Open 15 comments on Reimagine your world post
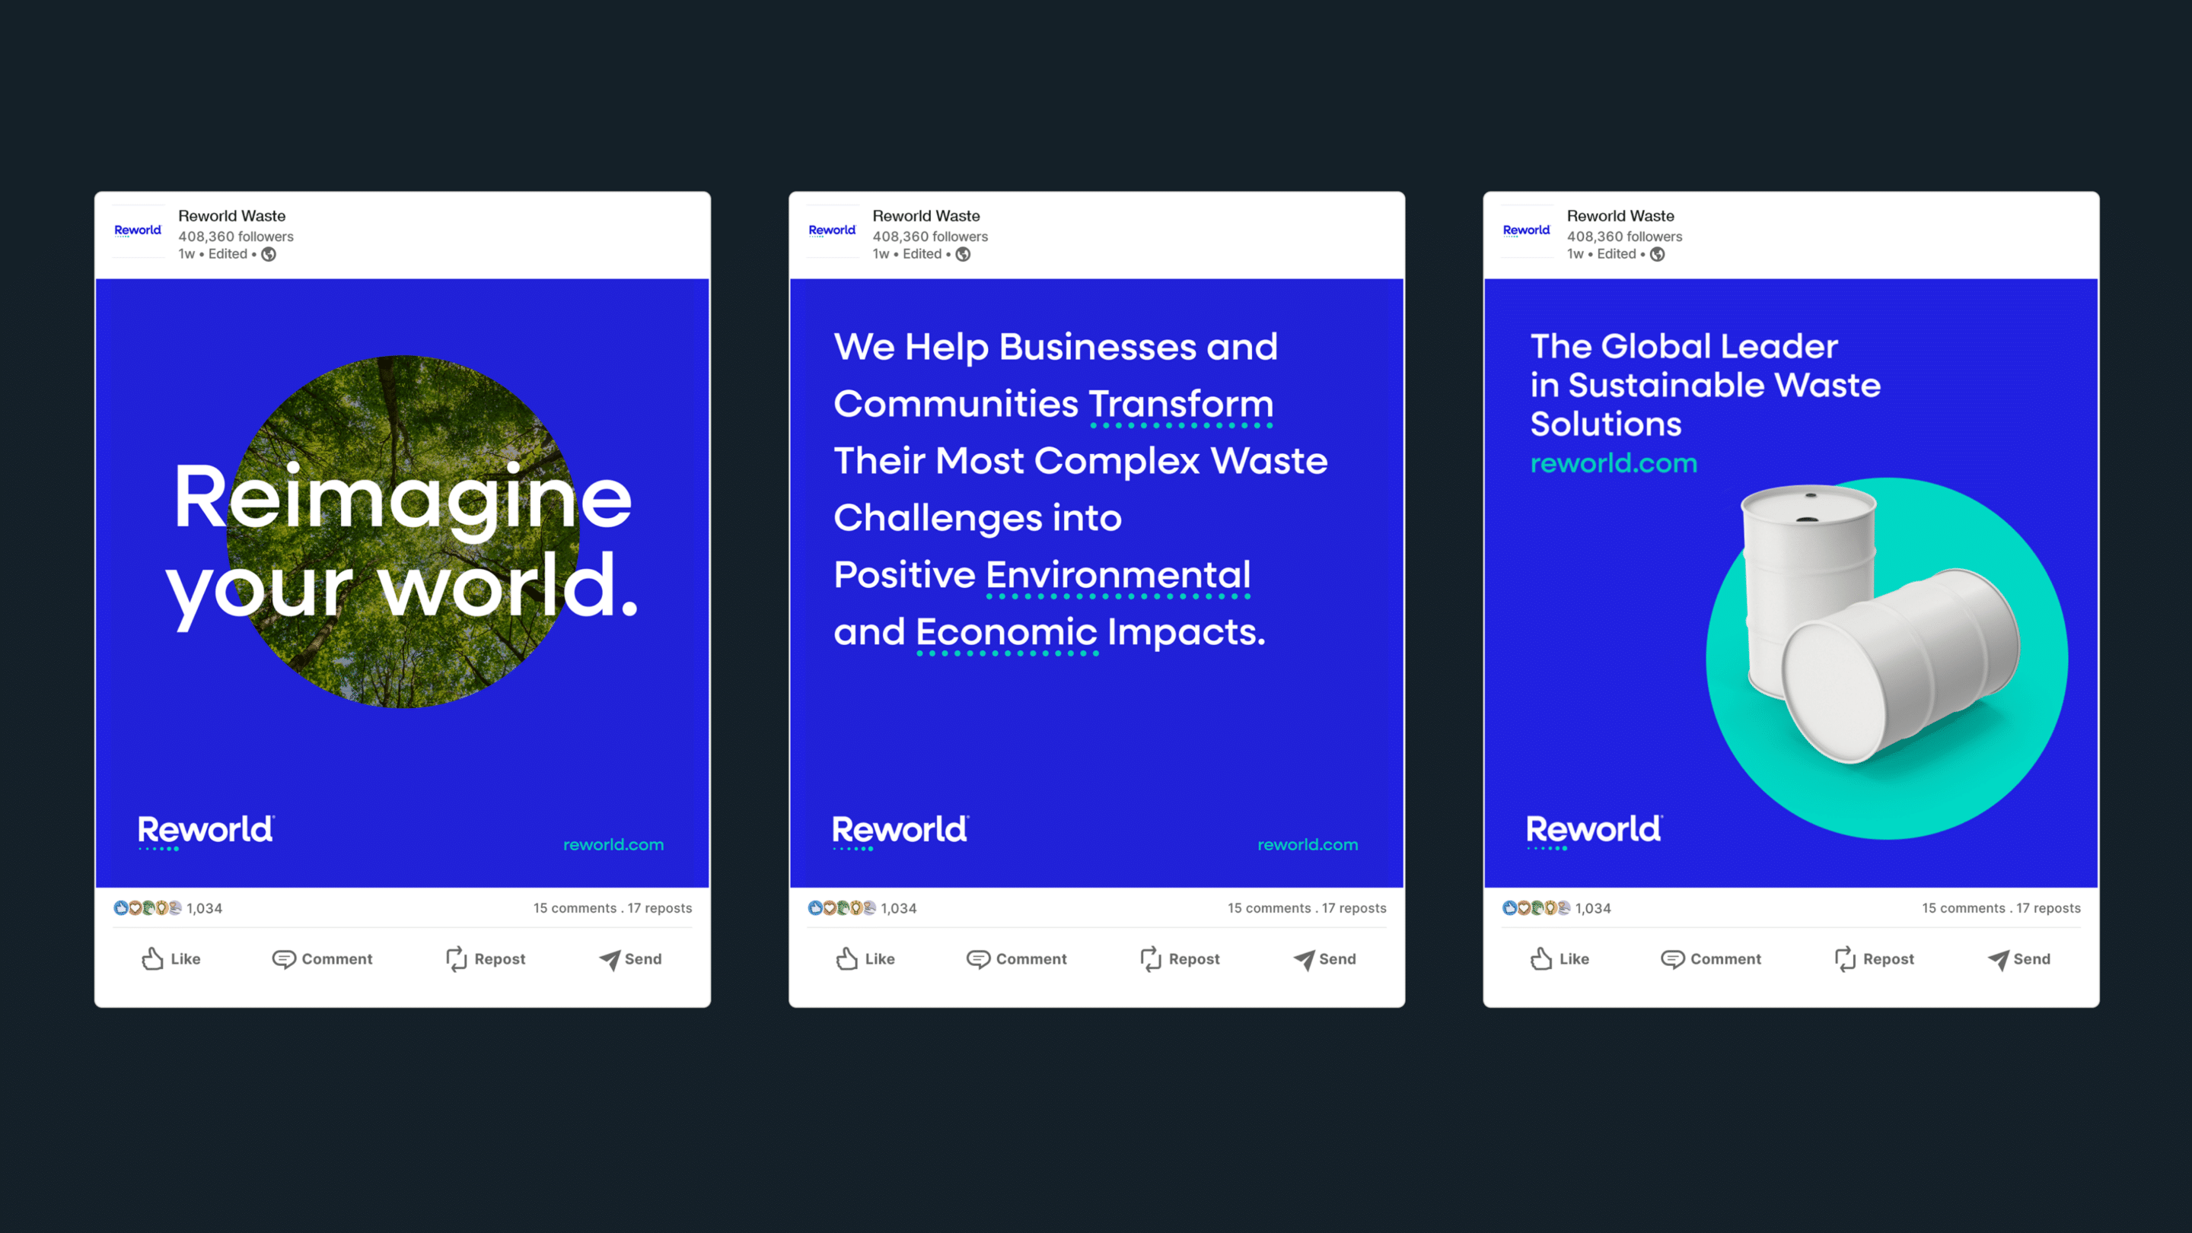This screenshot has height=1233, width=2192. tap(575, 908)
